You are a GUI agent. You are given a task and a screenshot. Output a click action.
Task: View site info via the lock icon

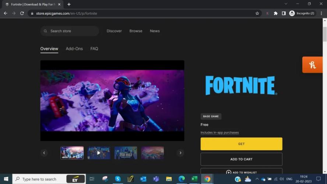(32, 13)
